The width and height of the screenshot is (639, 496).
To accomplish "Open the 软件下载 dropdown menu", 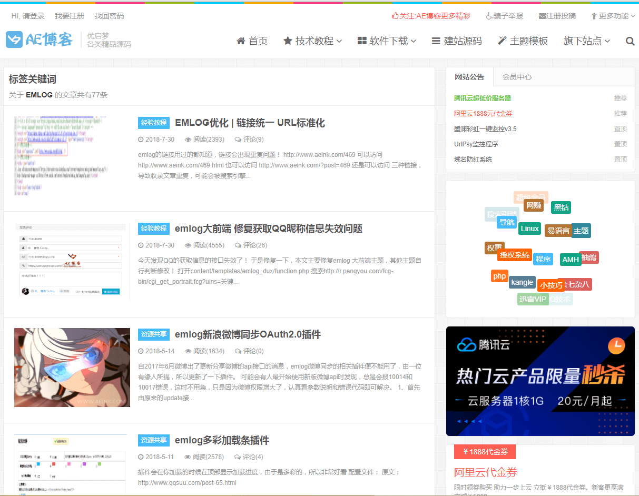I will tap(387, 41).
